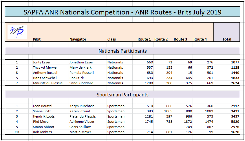
Task: Select the Sportsman Participants section heading
Action: (x=122, y=95)
